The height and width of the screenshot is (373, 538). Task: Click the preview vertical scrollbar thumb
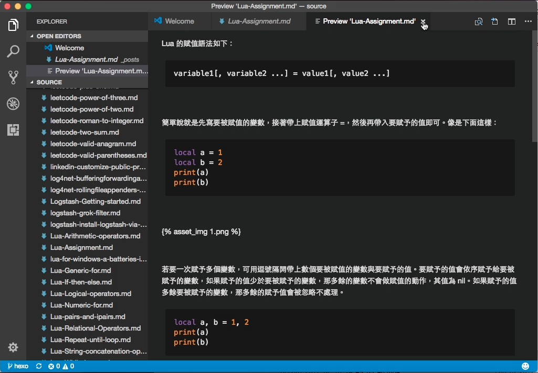tap(534, 86)
